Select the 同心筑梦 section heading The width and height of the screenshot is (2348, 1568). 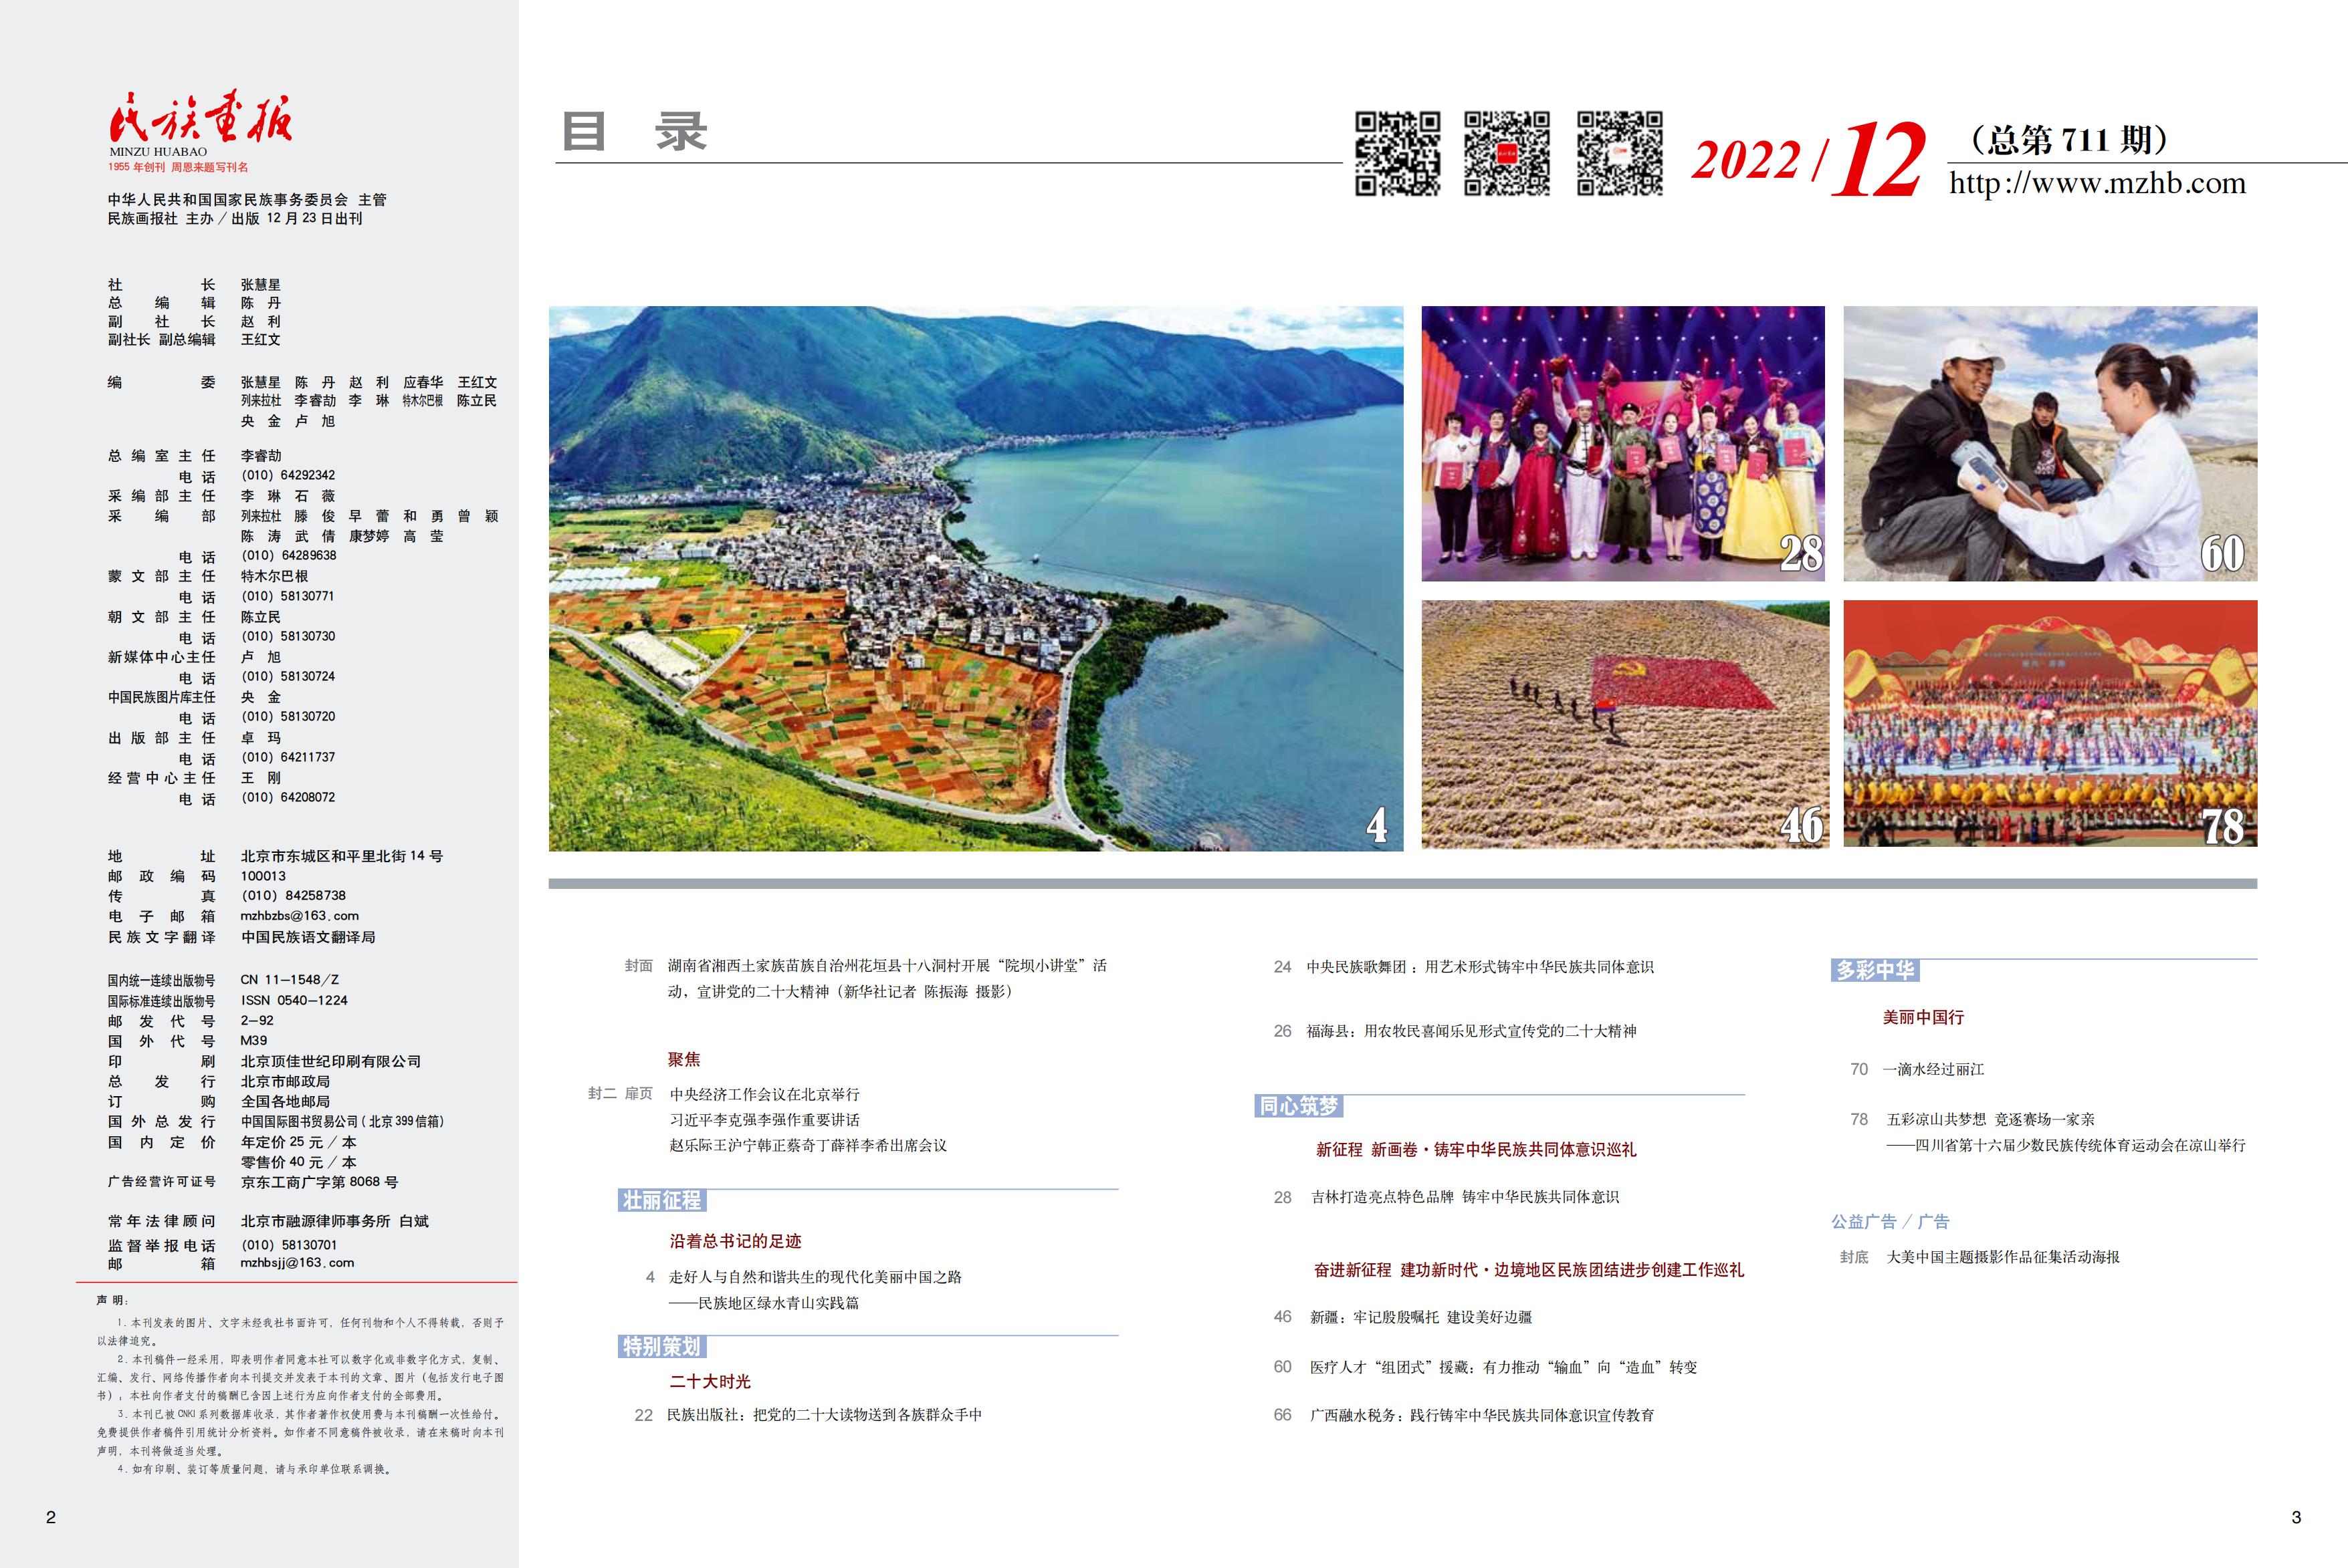pos(1299,1106)
